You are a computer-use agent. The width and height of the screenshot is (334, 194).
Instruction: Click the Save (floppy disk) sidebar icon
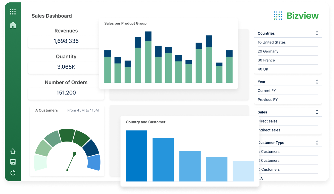[13, 162]
